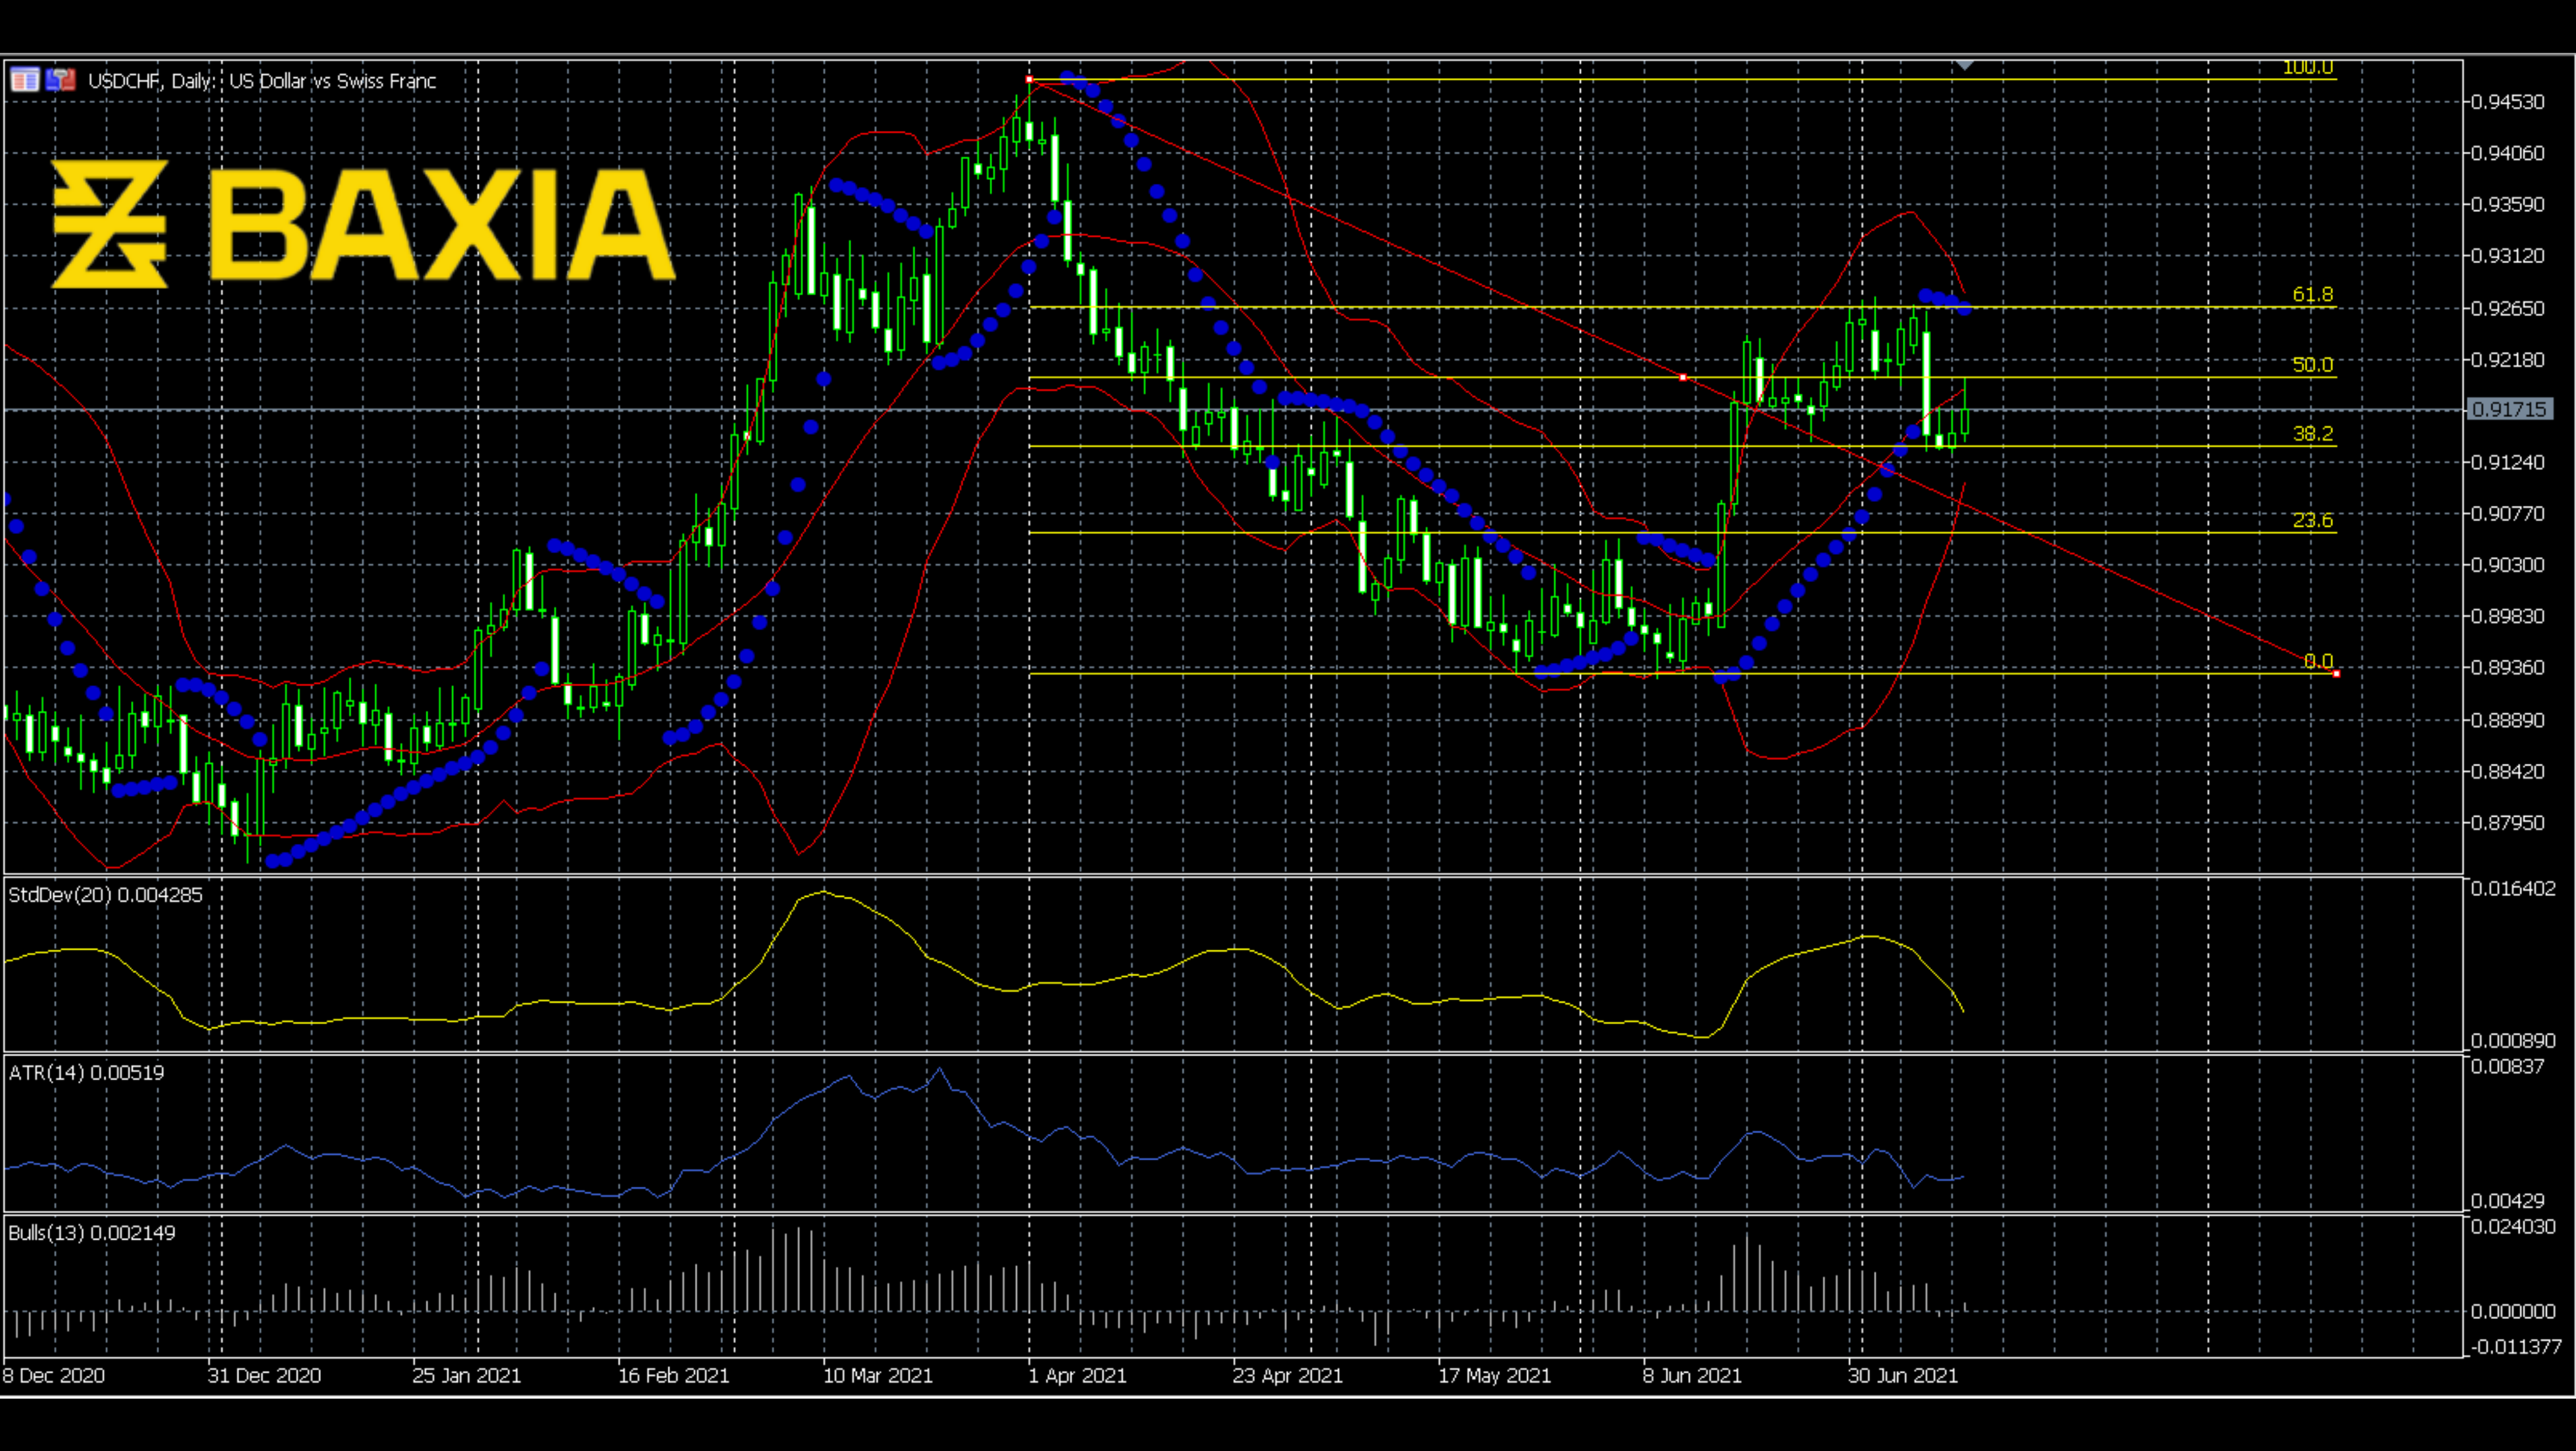Select the Fibonacci anchor at the April high

tap(1030, 79)
